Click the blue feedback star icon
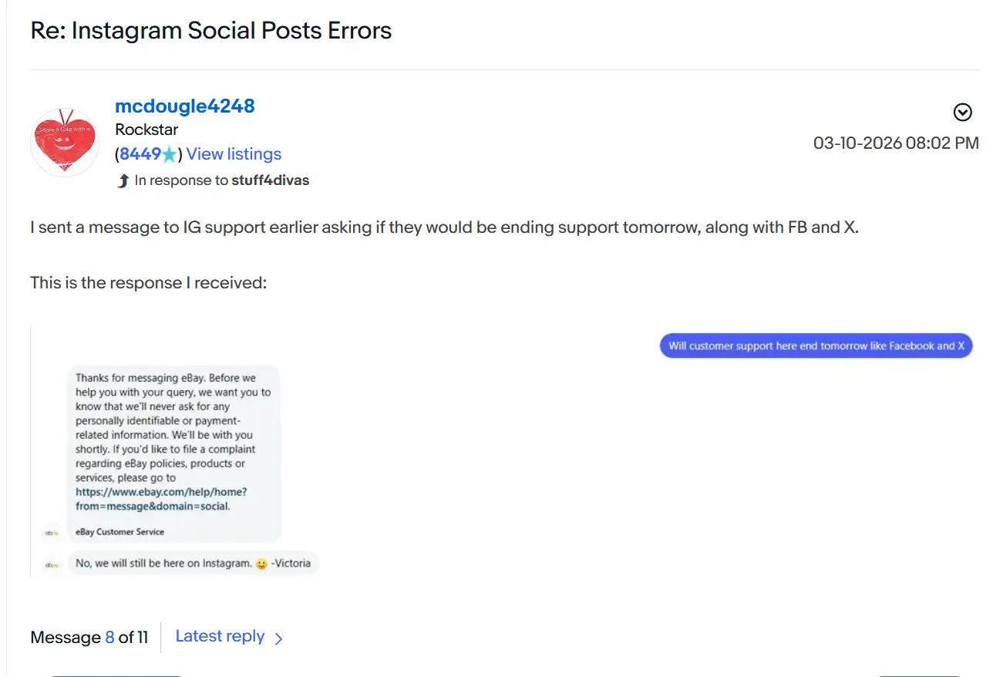This screenshot has height=677, width=1003. tap(170, 155)
